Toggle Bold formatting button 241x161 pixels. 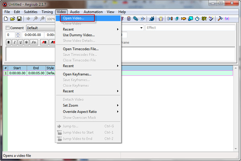(x=9, y=42)
